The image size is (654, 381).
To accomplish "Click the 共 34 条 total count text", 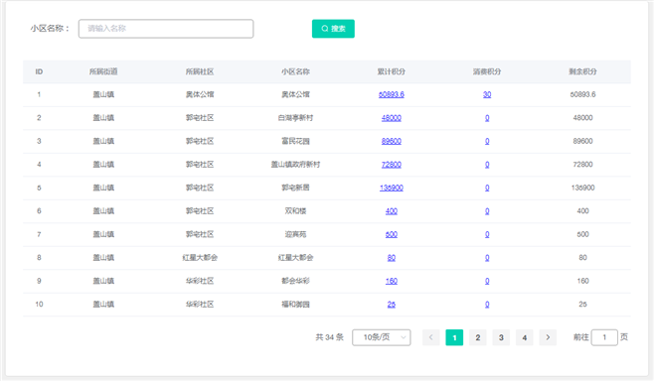I will [x=330, y=337].
